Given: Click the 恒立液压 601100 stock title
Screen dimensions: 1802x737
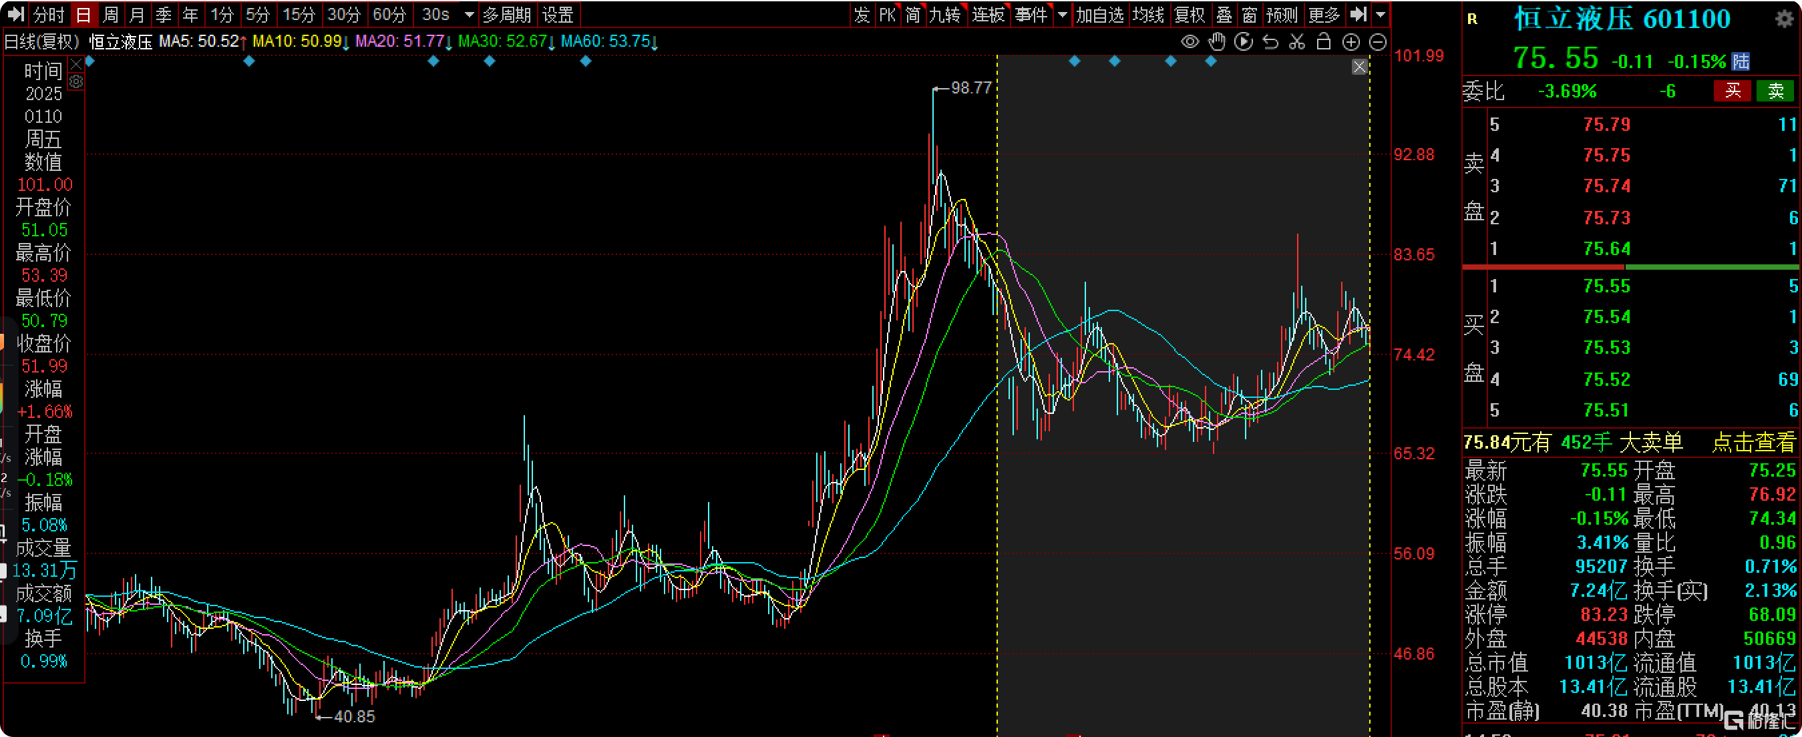Looking at the screenshot, I should [x=1622, y=19].
